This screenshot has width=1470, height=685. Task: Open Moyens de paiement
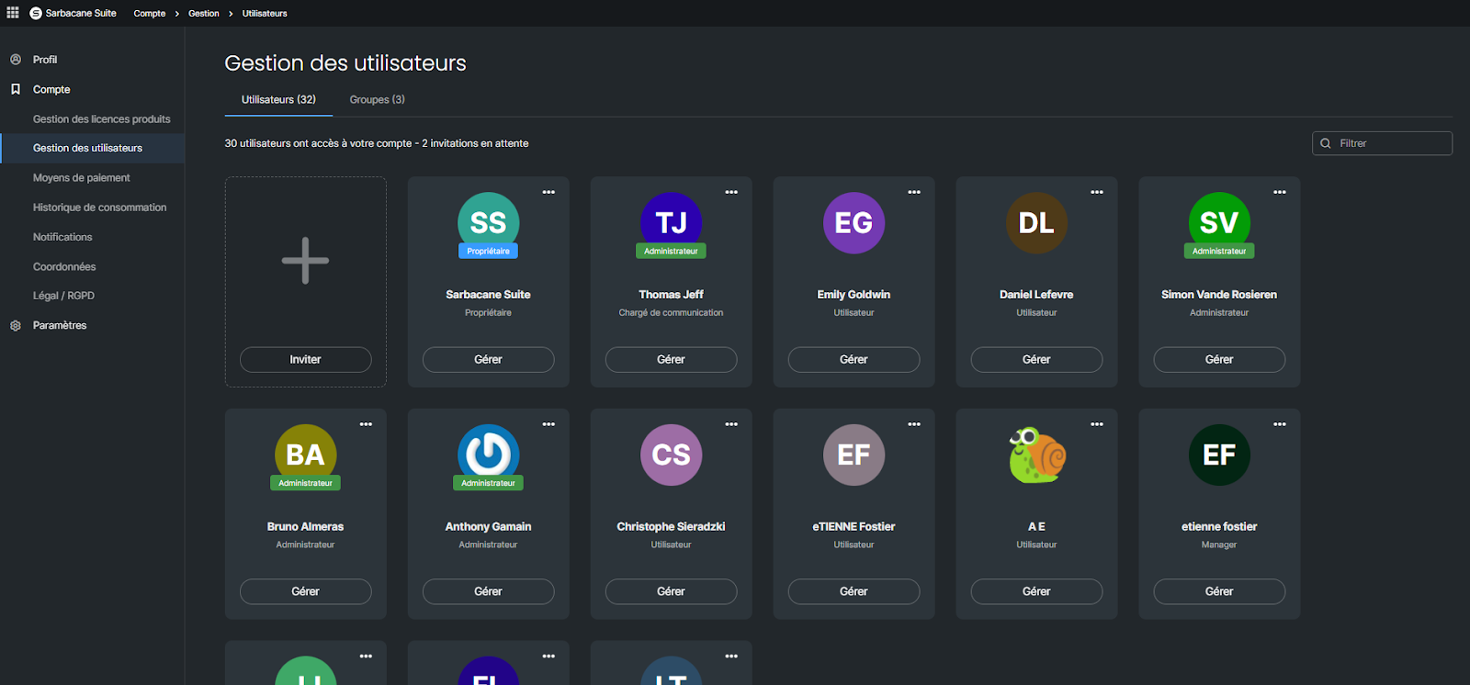click(82, 178)
